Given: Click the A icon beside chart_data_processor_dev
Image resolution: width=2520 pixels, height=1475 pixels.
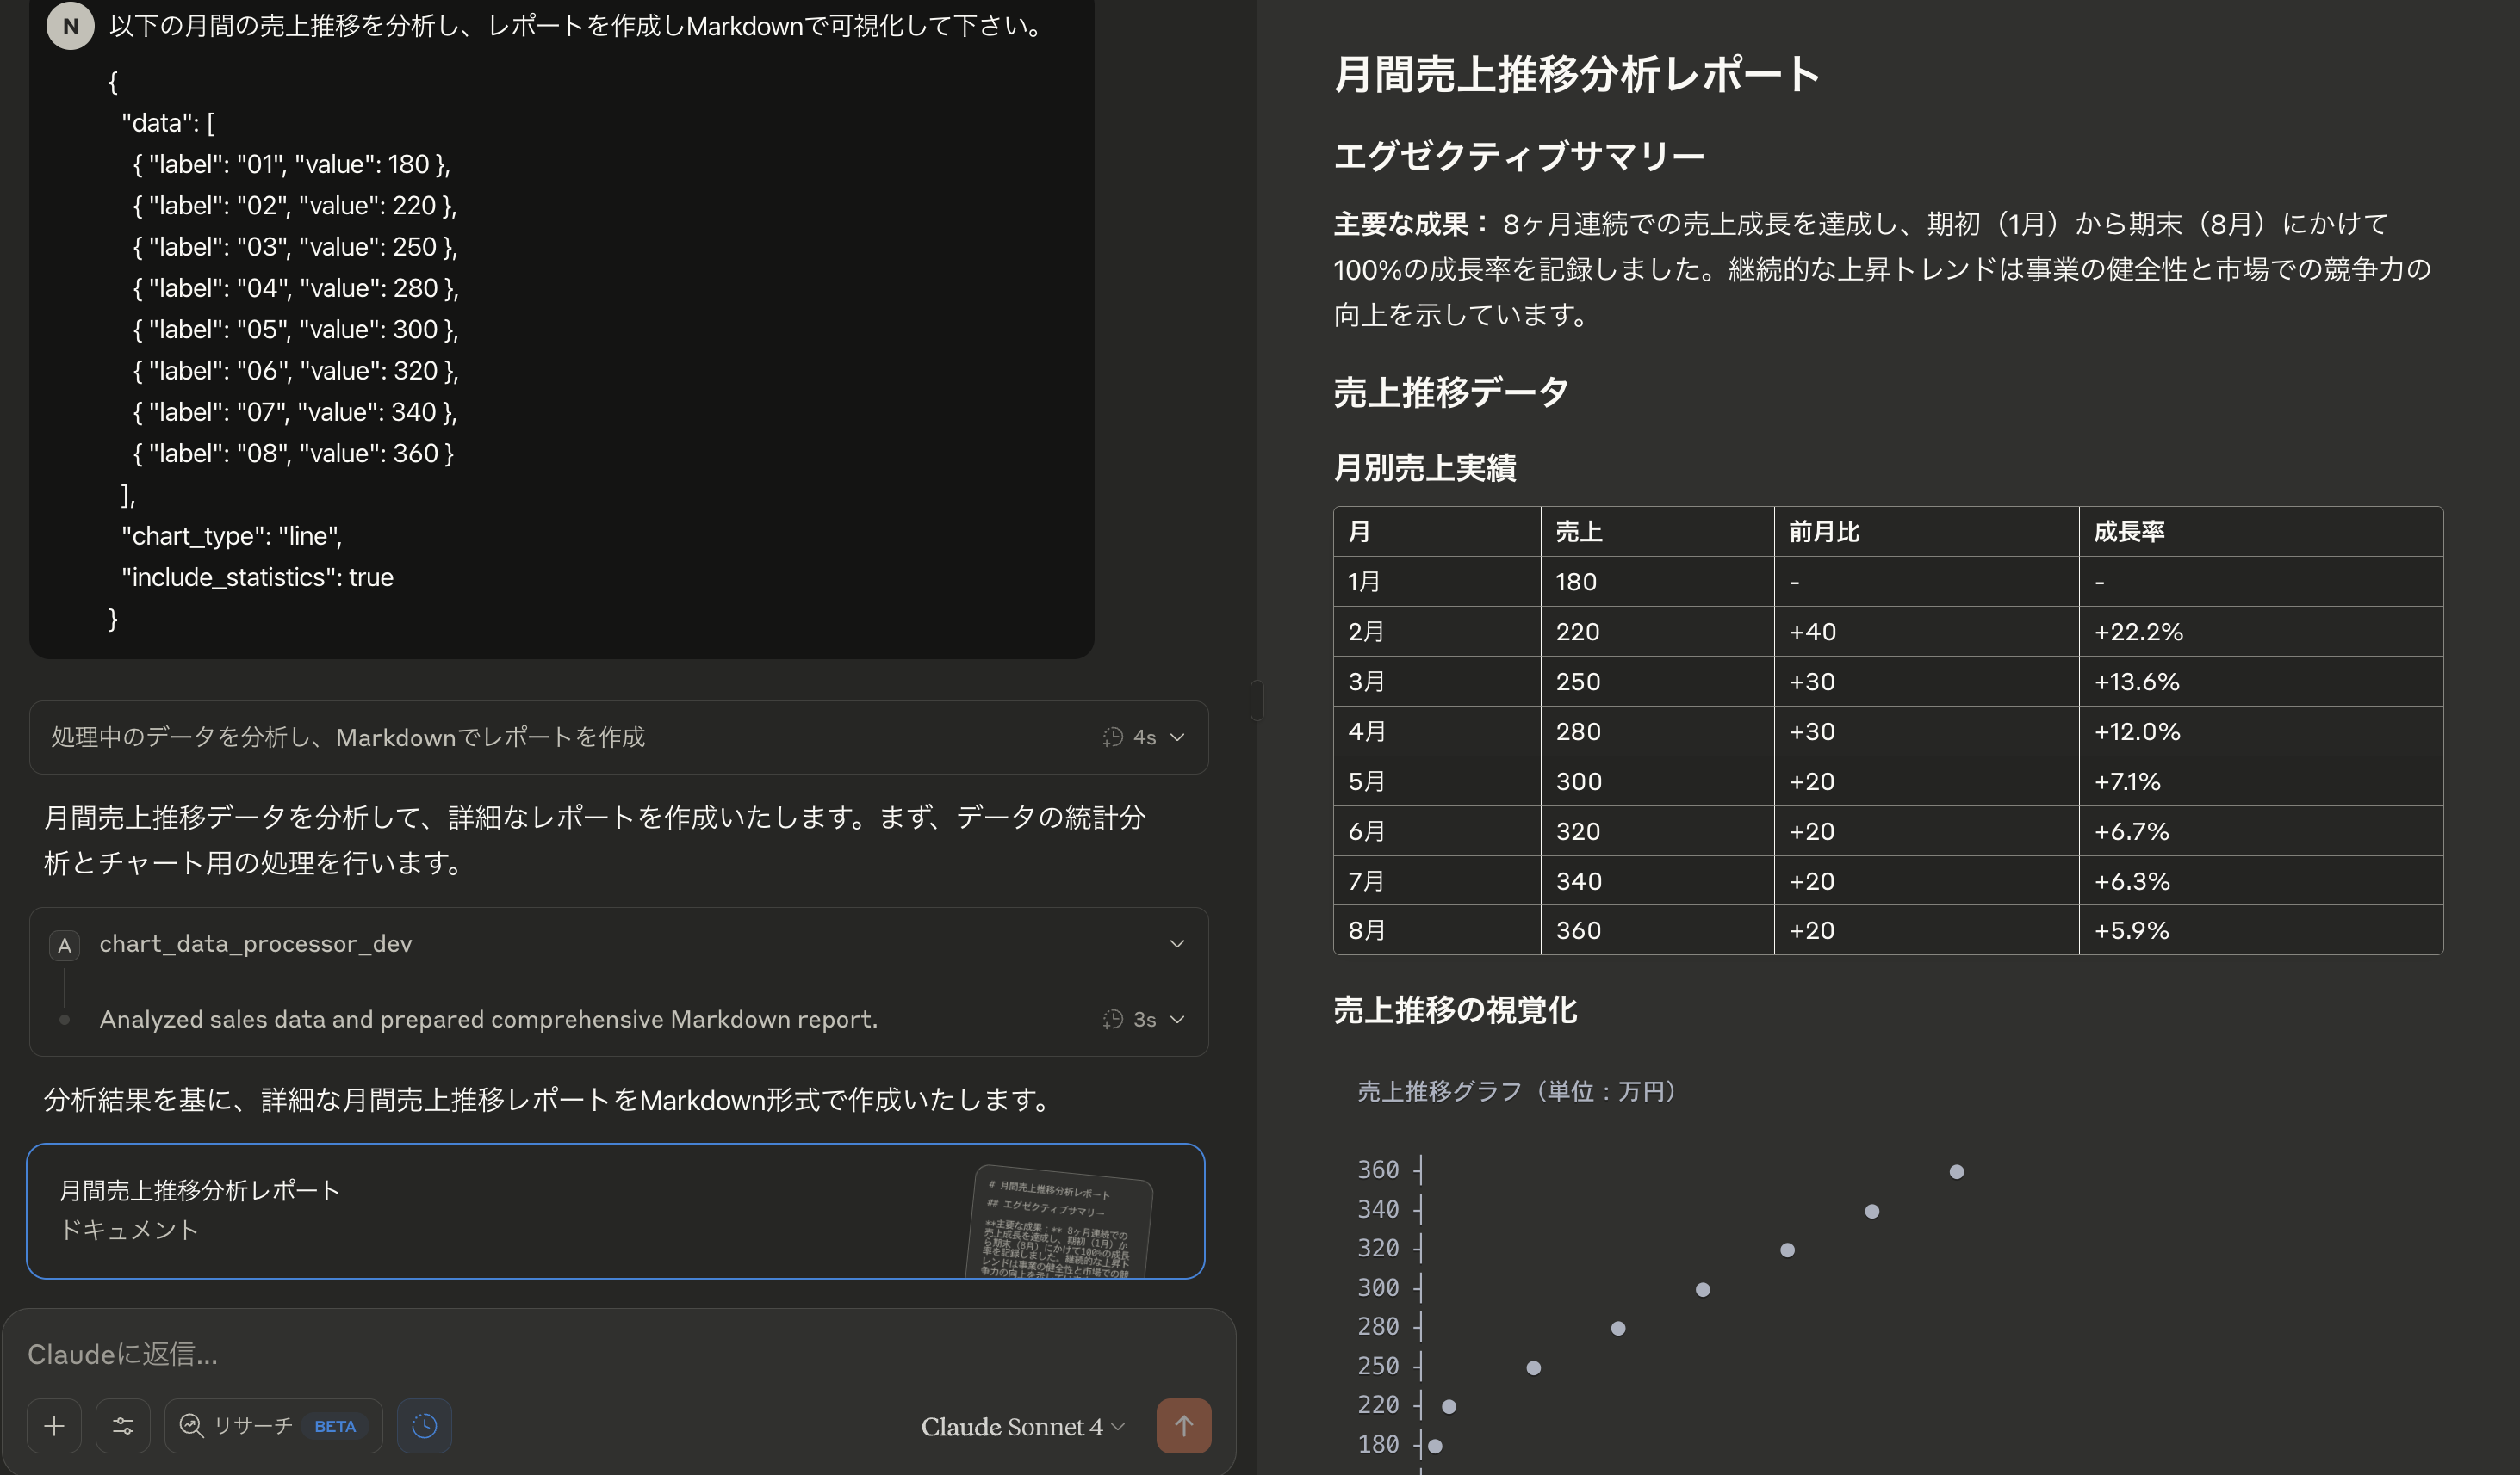Looking at the screenshot, I should pyautogui.click(x=64, y=944).
